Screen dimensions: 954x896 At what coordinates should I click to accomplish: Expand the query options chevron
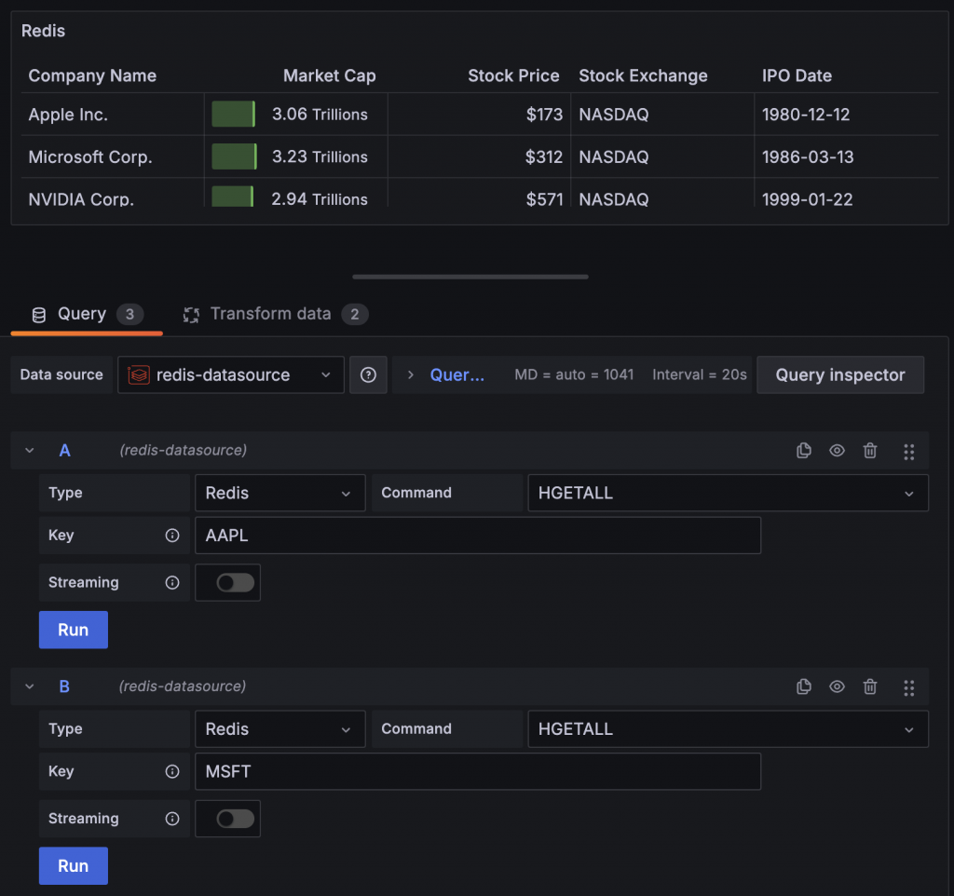coord(411,374)
